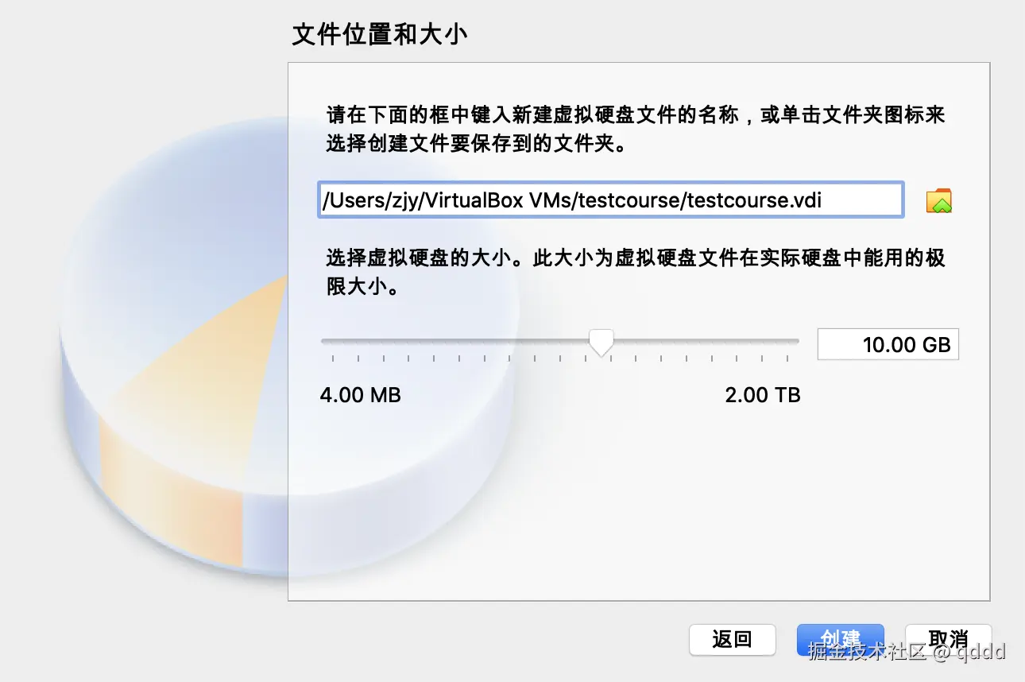This screenshot has height=682, width=1025.
Task: Click the 2.00 TB maximum size label
Action: [x=763, y=394]
